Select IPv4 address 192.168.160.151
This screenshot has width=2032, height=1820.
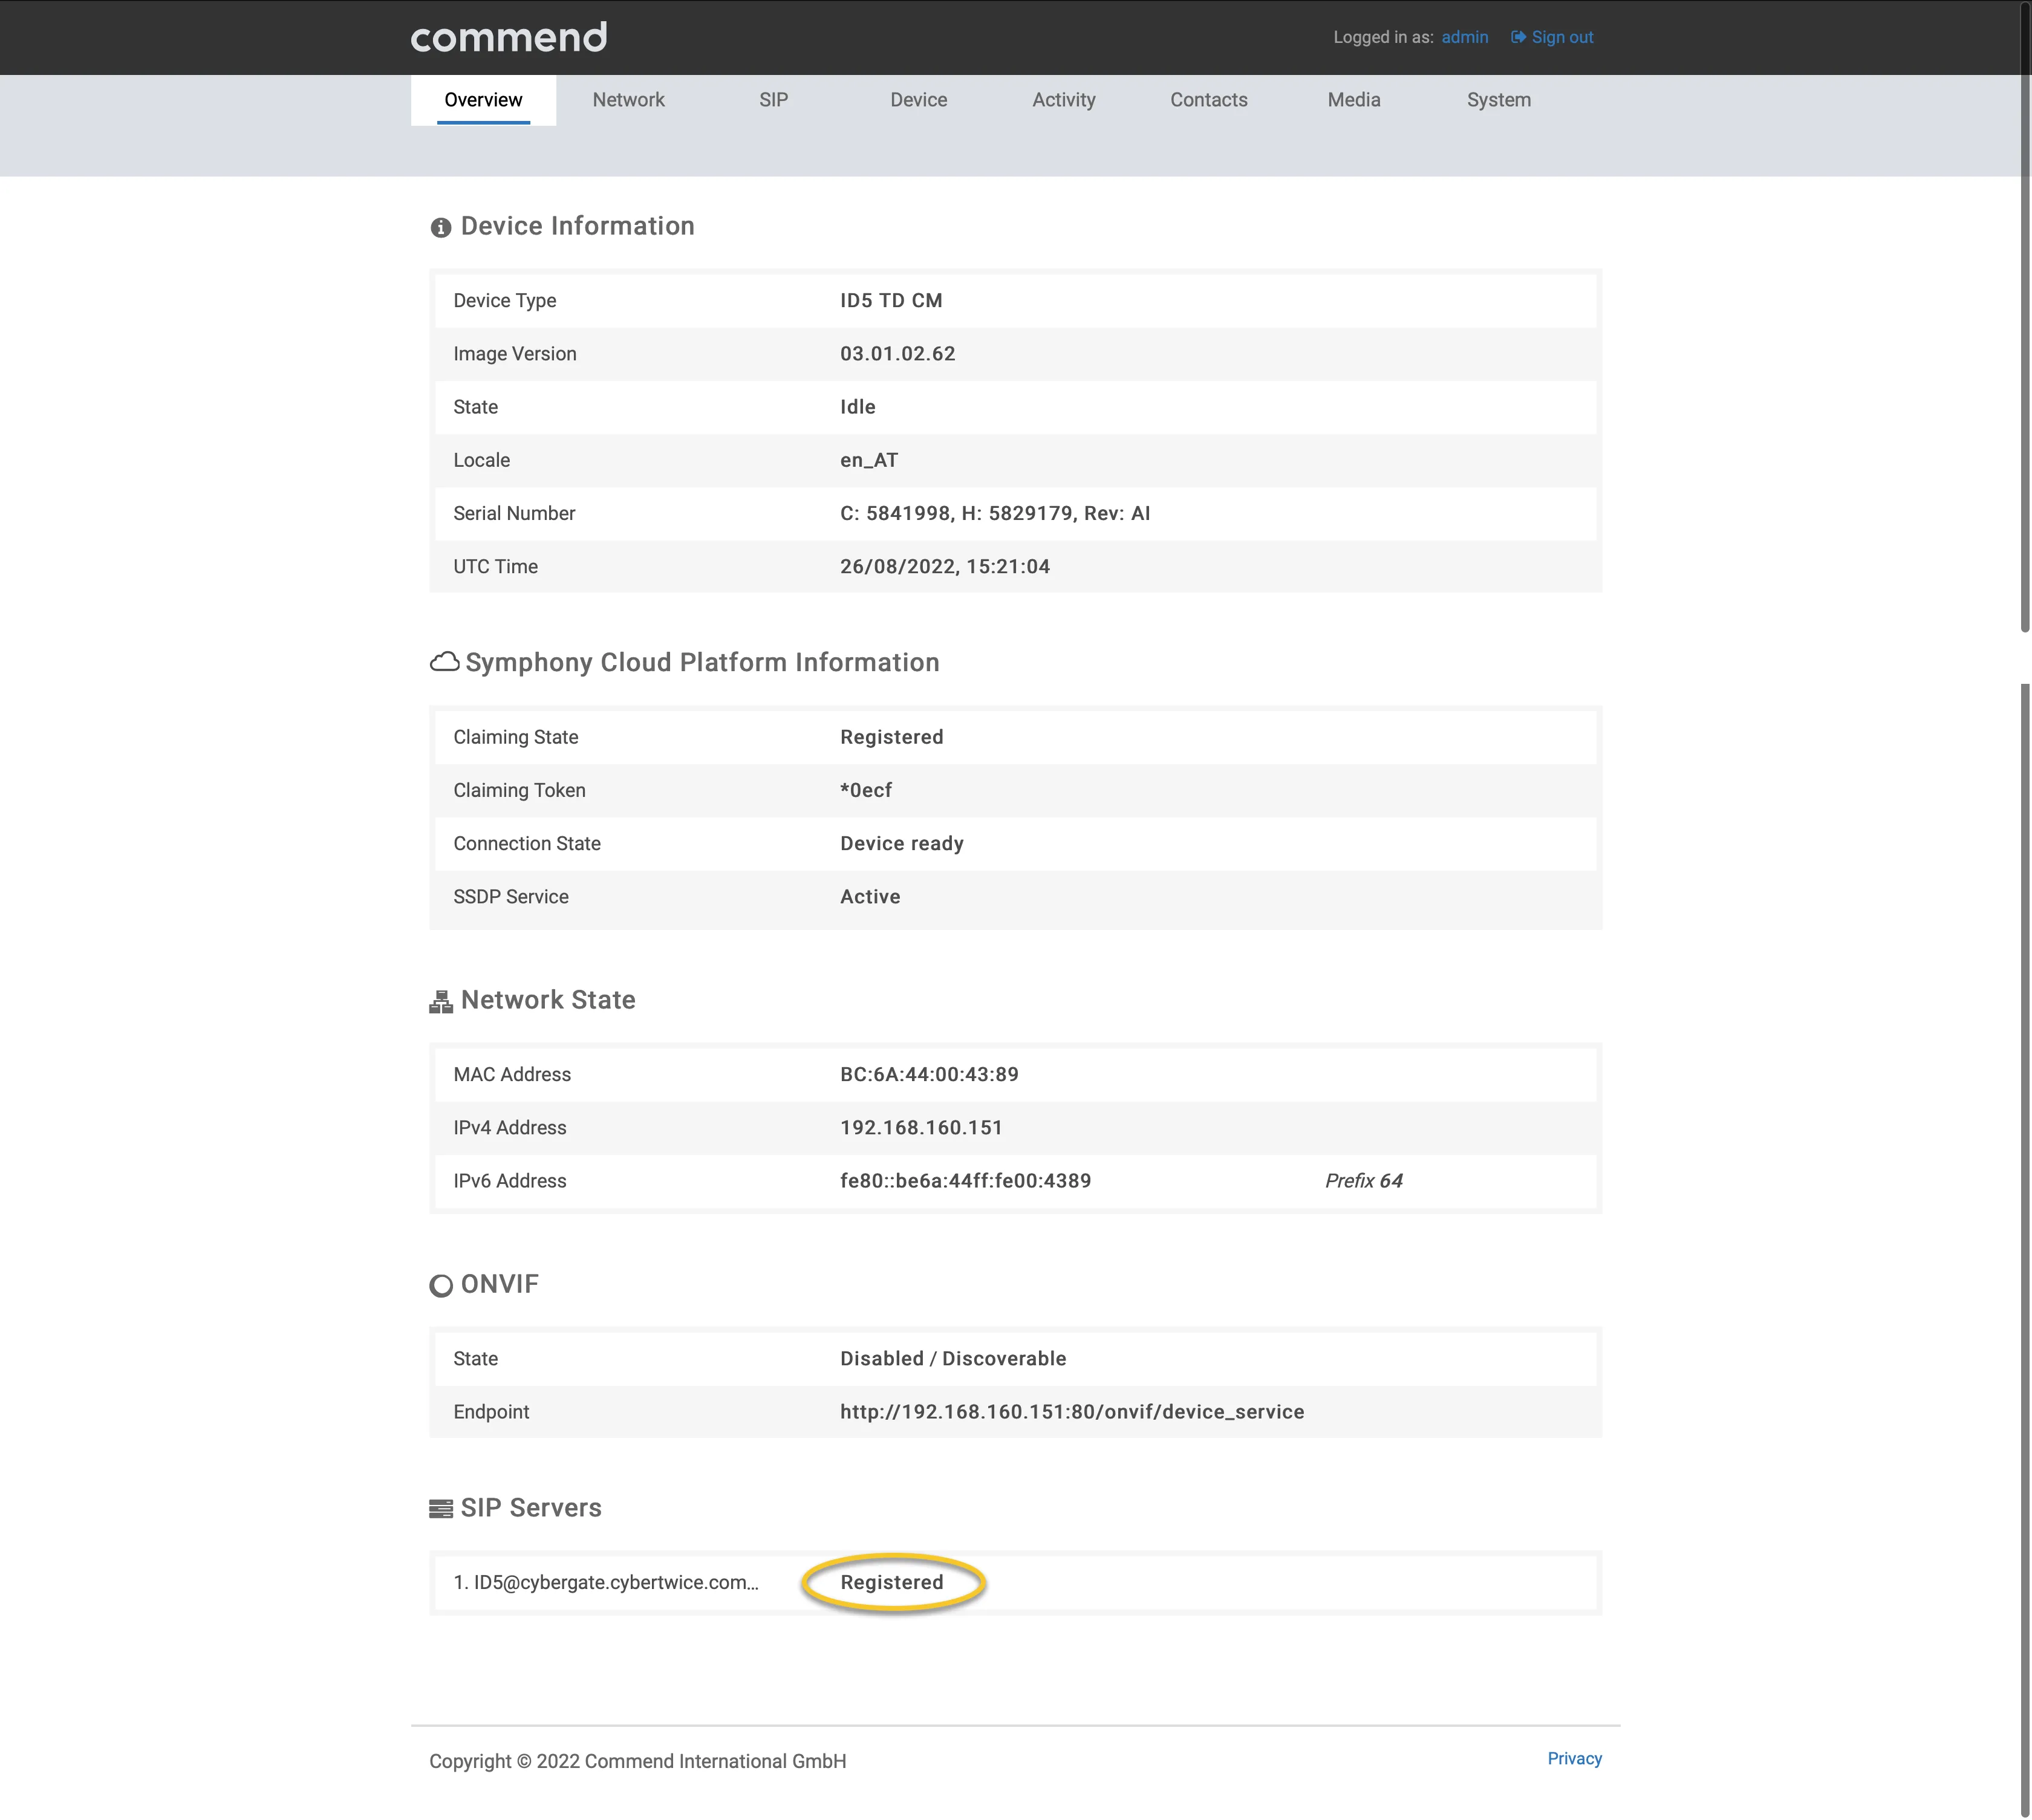point(920,1127)
